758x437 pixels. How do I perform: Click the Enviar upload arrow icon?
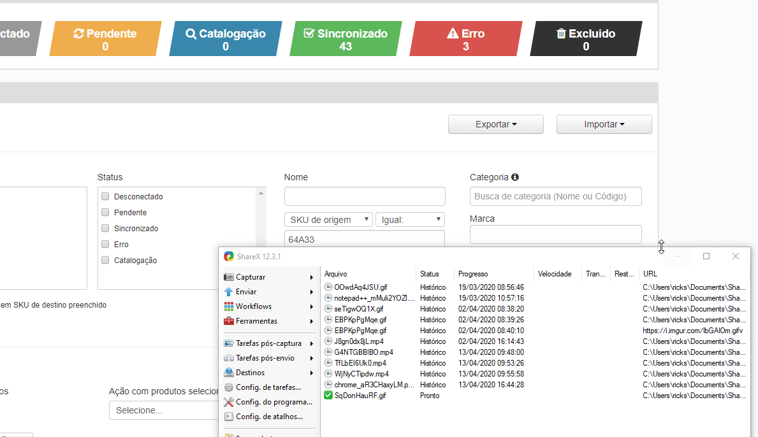pos(229,292)
